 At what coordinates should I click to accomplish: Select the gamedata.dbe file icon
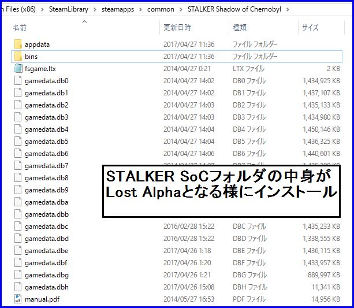(x=18, y=251)
